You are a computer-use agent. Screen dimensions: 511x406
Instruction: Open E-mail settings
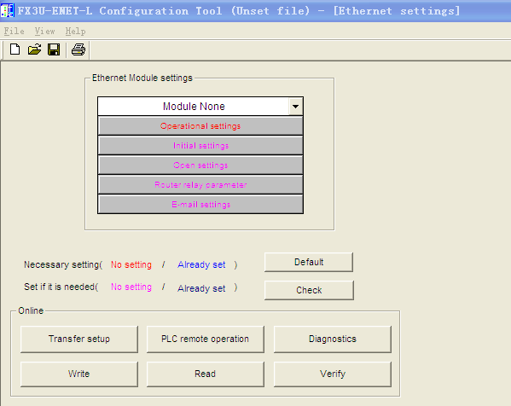[200, 205]
